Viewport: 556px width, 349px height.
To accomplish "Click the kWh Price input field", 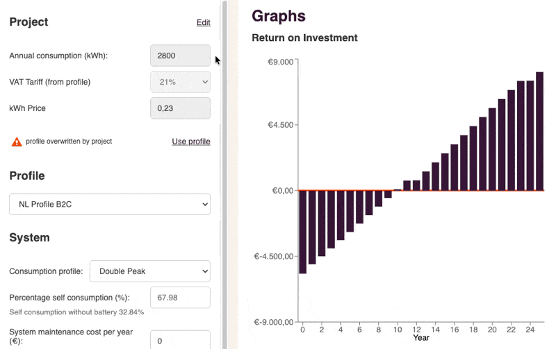I will 180,108.
